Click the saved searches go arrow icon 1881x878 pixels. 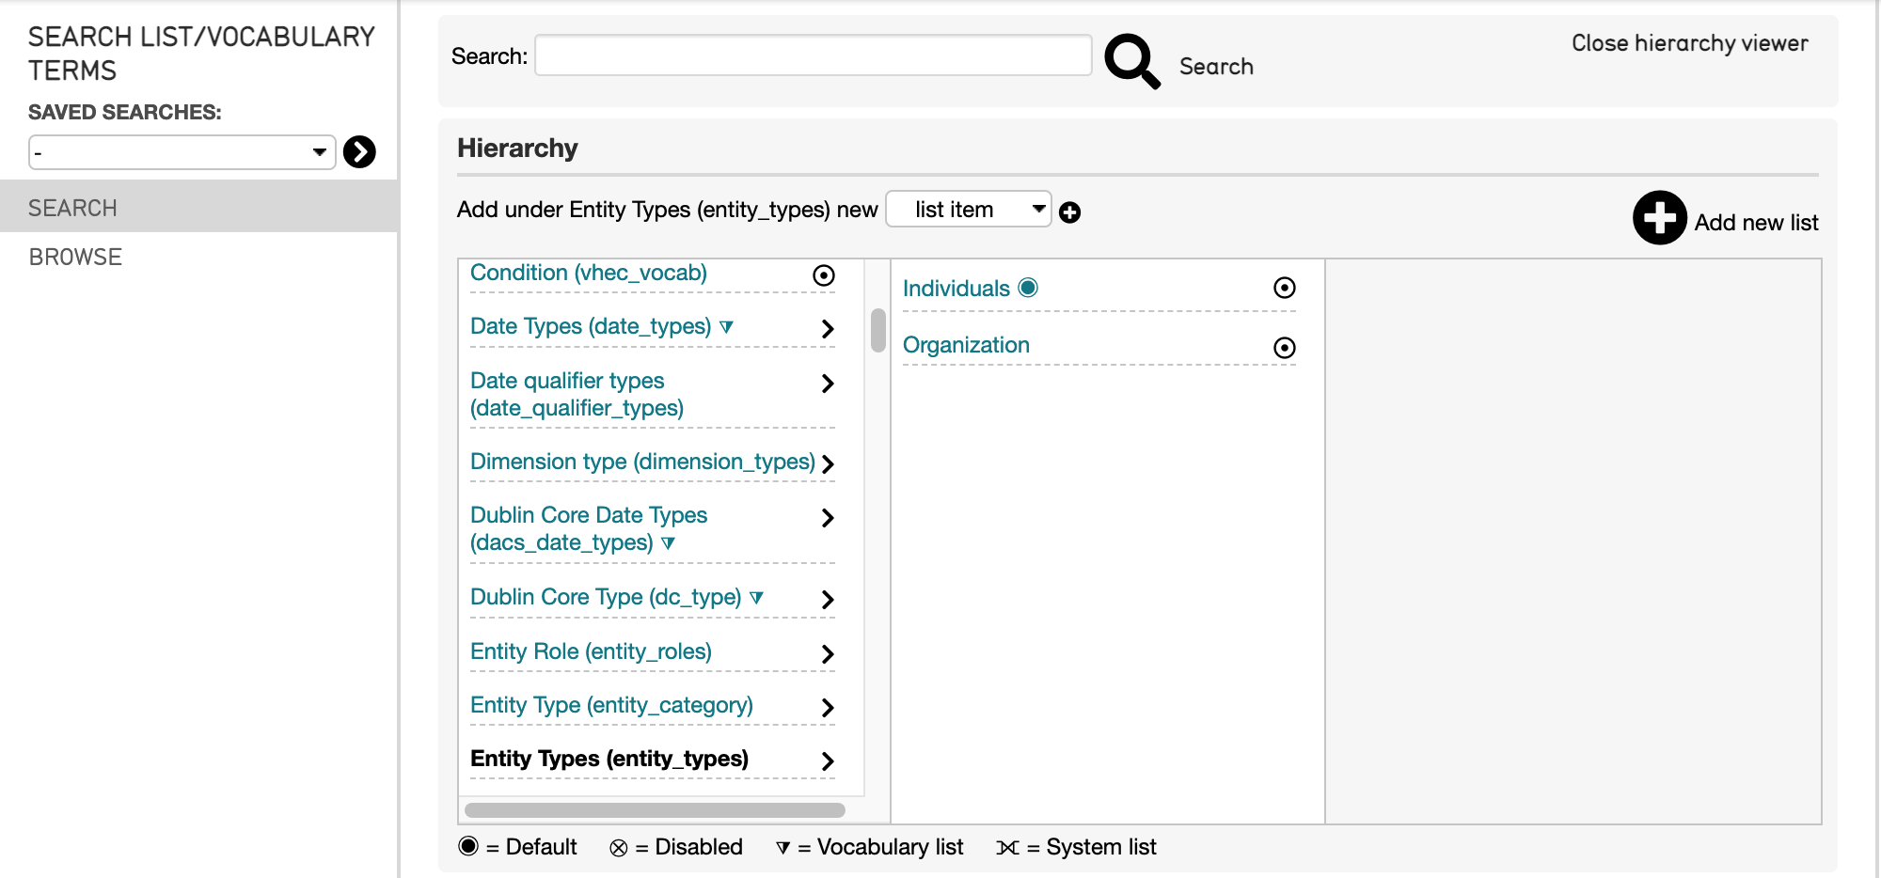[x=359, y=151]
